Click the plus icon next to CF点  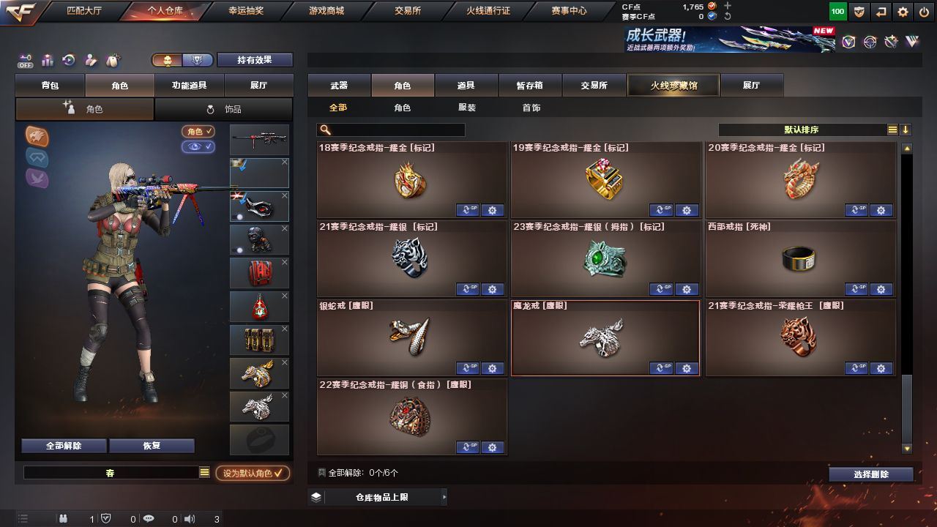point(727,6)
